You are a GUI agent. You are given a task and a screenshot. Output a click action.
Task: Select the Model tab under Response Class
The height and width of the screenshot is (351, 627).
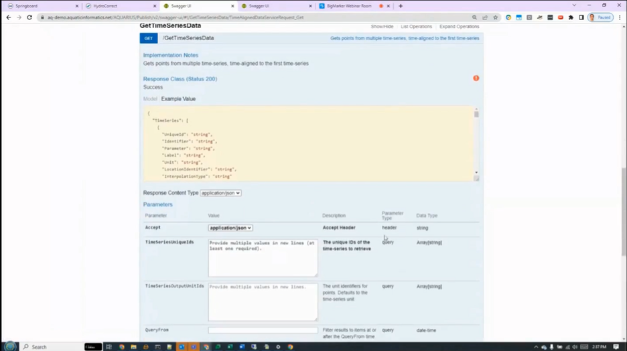point(150,98)
